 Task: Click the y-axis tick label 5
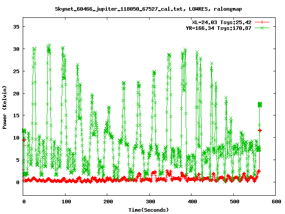tap(18, 160)
